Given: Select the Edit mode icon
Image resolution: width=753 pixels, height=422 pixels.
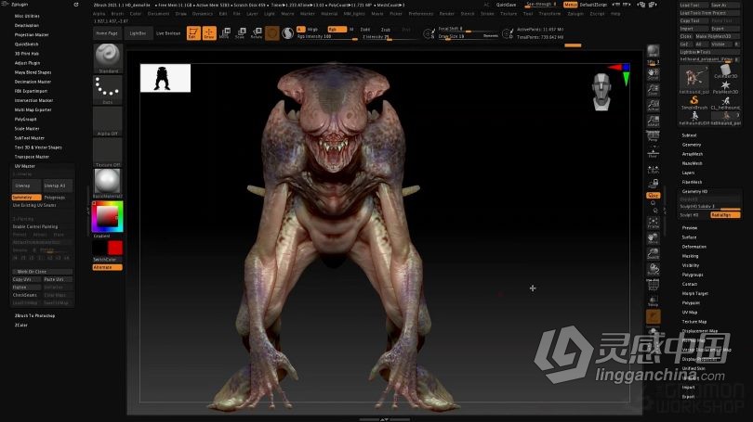Looking at the screenshot, I should tap(193, 33).
